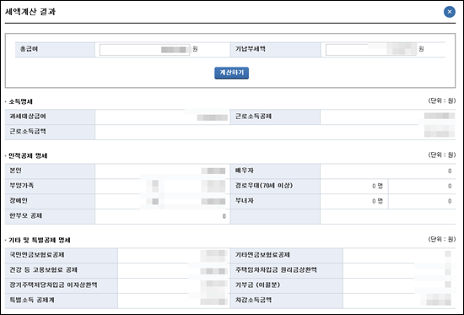The width and height of the screenshot is (464, 315).
Task: Focus the 총급여 amount input field
Action: tap(145, 50)
